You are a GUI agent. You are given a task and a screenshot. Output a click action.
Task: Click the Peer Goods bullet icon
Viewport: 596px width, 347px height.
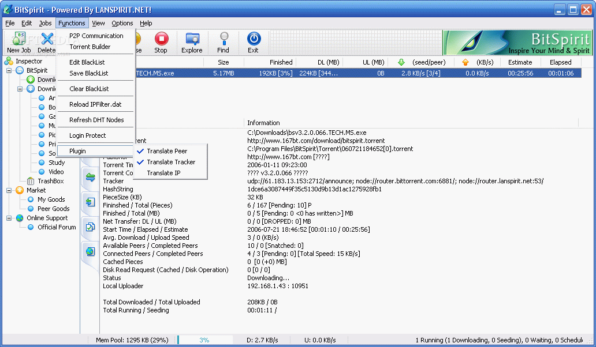pos(31,209)
